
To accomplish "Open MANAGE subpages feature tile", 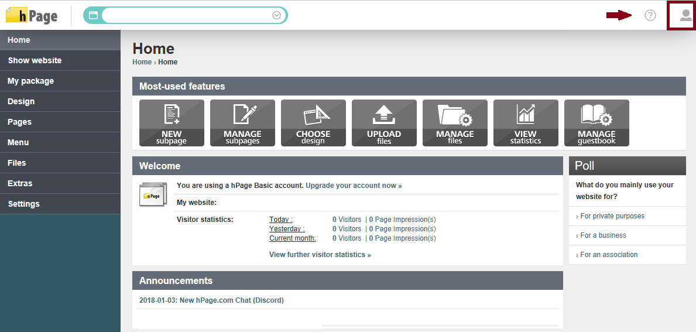I will [242, 123].
